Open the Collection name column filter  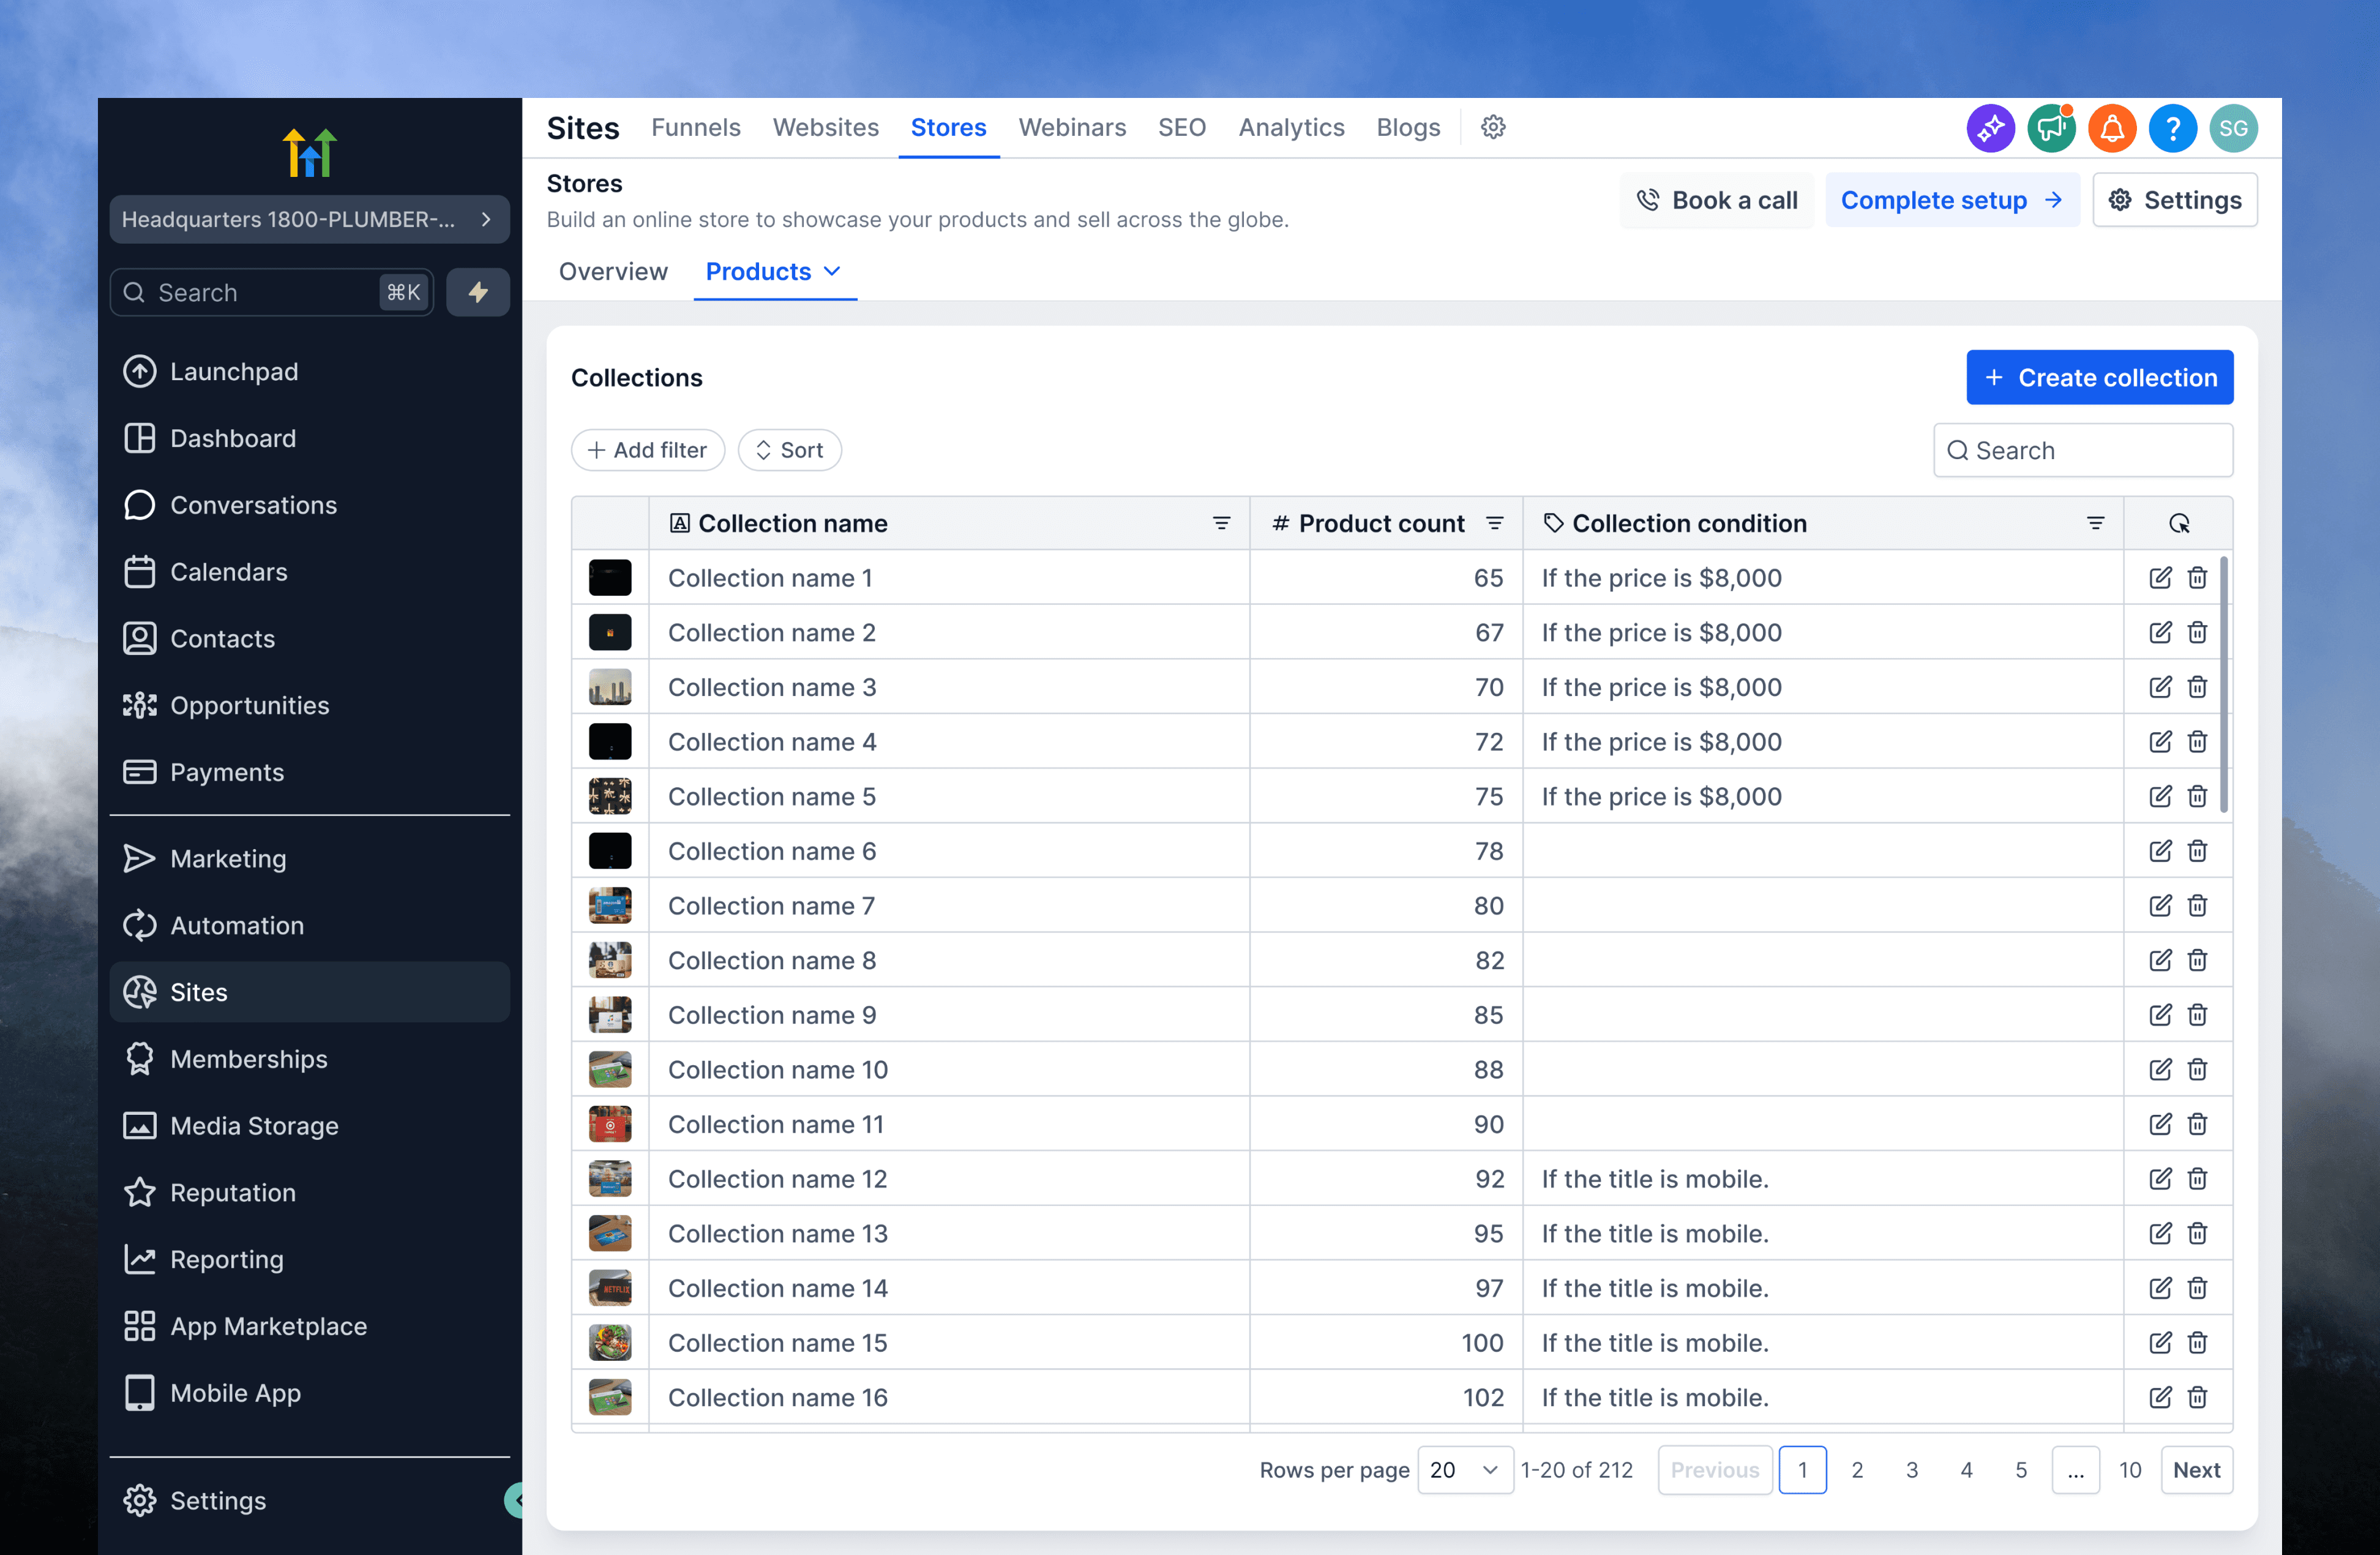[1221, 524]
